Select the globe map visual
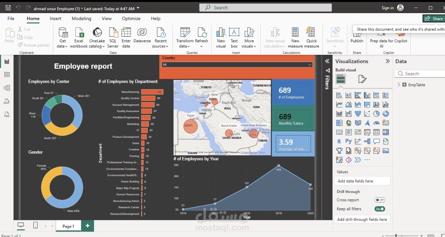445x237 pixels. (x=348, y=123)
